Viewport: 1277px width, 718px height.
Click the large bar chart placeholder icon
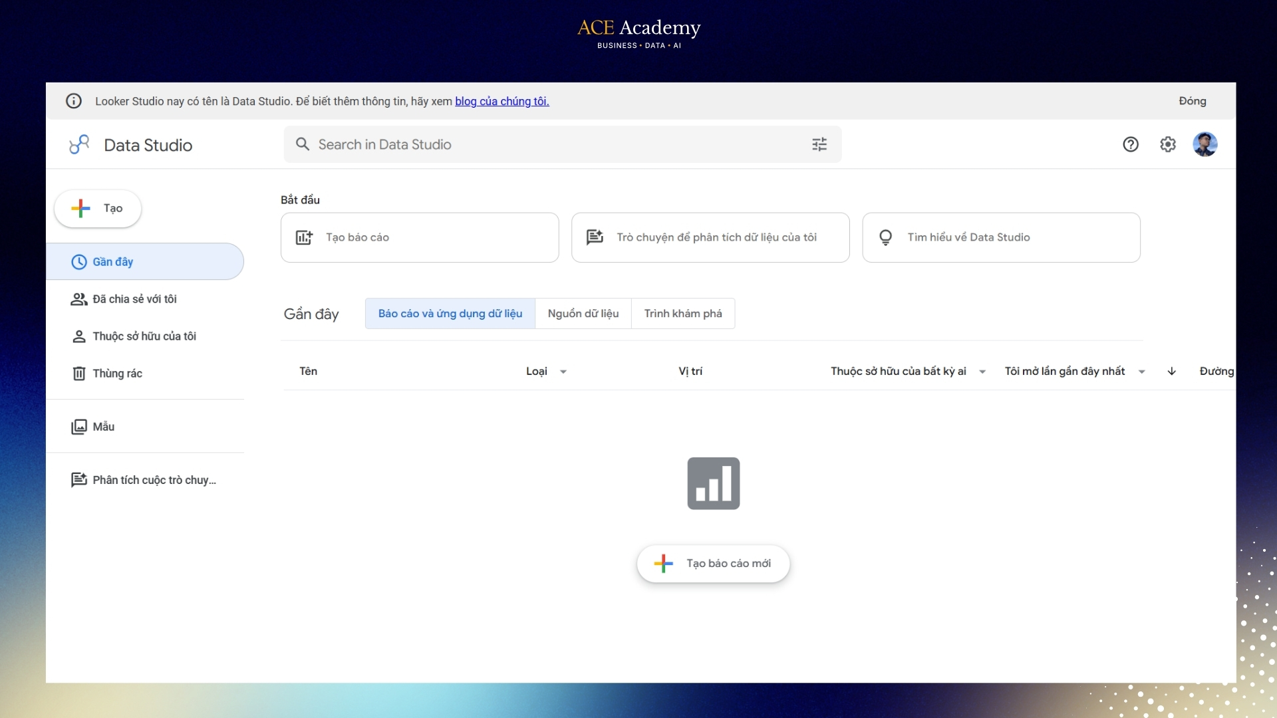click(x=714, y=483)
